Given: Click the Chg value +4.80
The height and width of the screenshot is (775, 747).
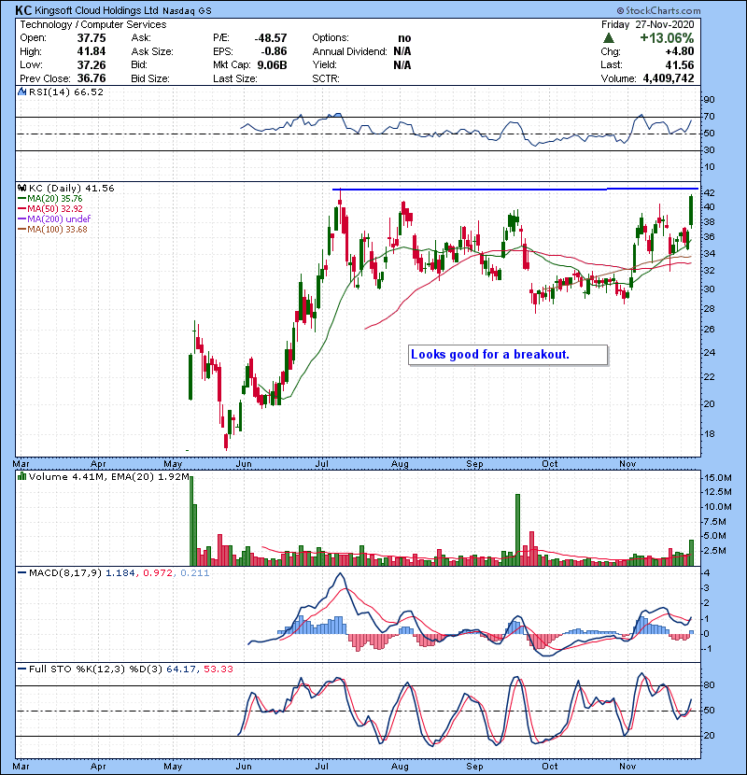Looking at the screenshot, I should (679, 51).
